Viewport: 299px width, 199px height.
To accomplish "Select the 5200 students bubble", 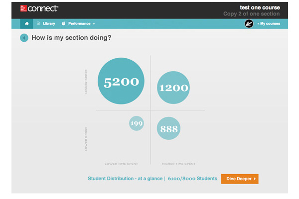I will (121, 81).
